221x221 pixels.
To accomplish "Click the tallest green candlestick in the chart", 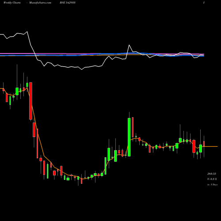I will tap(129, 137).
